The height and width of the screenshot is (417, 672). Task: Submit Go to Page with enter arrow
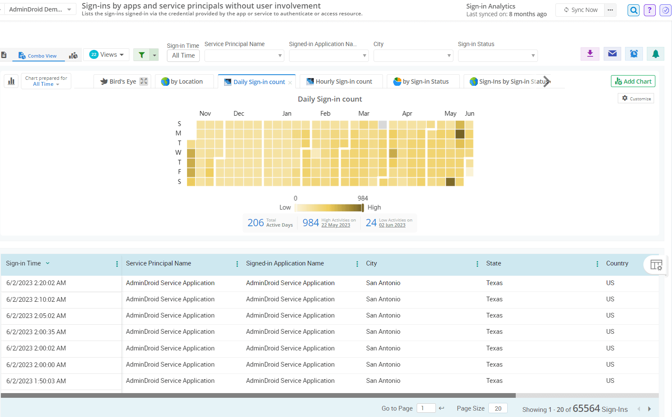[x=441, y=408]
